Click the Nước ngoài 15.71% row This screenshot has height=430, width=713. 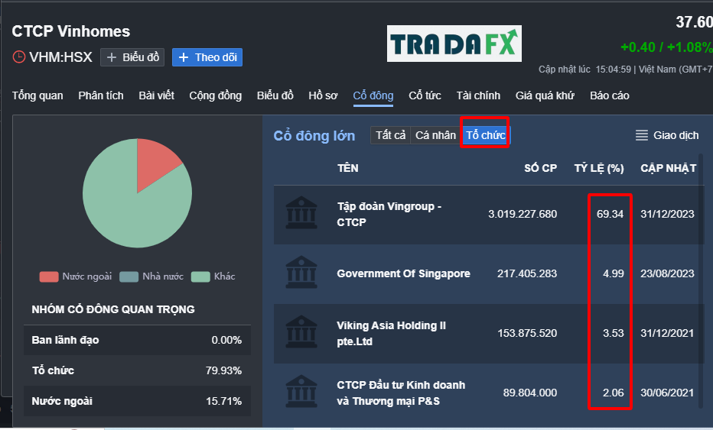click(x=138, y=402)
